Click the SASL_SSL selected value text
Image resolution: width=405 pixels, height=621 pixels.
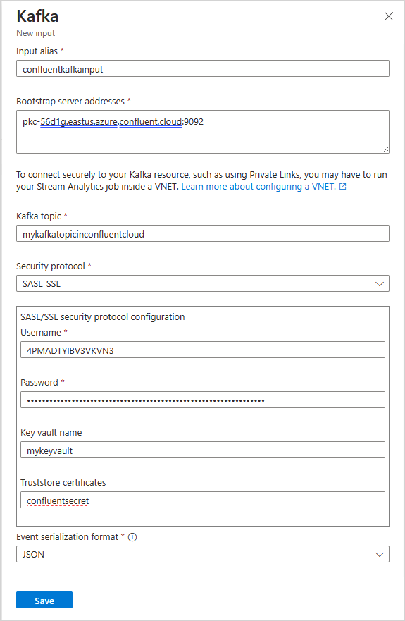pos(42,284)
